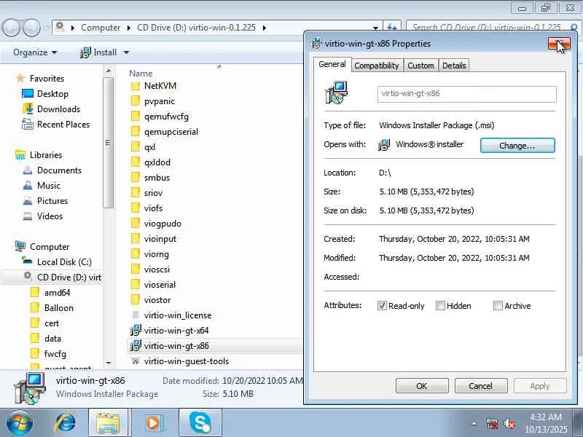The width and height of the screenshot is (583, 437).
Task: Click OK in Properties dialog
Action: pyautogui.click(x=422, y=386)
